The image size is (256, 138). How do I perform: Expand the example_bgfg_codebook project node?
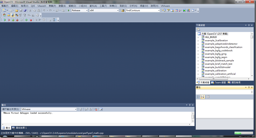pyautogui.click(x=198, y=51)
